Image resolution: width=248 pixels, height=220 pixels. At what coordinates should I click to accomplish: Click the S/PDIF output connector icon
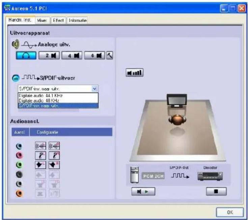coord(16,78)
